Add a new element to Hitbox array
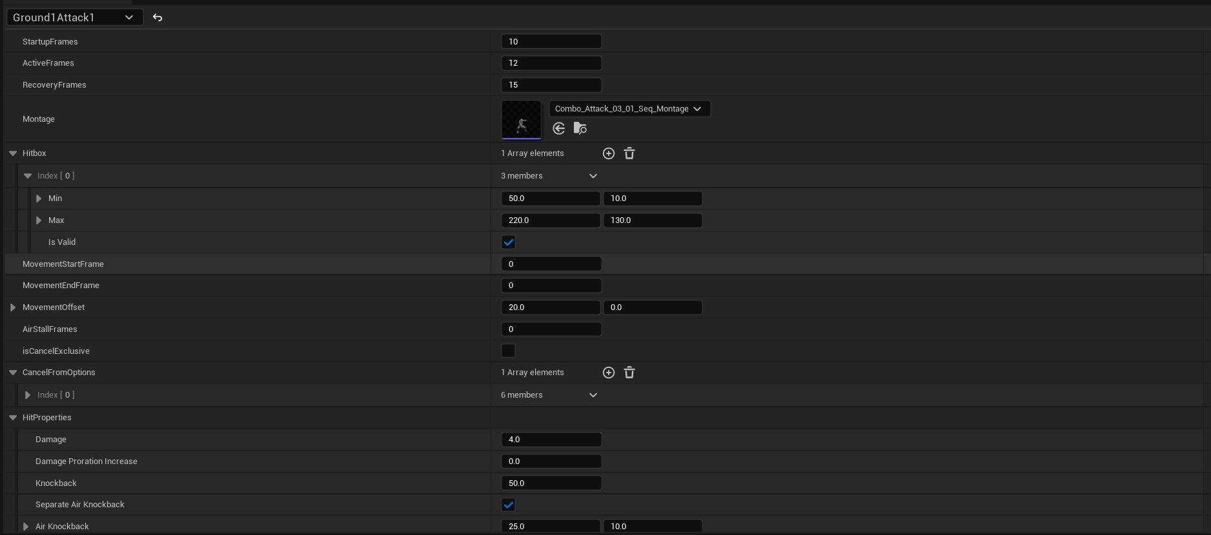1211x535 pixels. [608, 153]
